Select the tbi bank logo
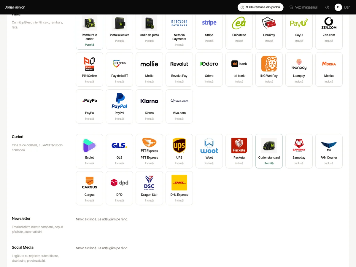This screenshot has height=267, width=356. [239, 64]
